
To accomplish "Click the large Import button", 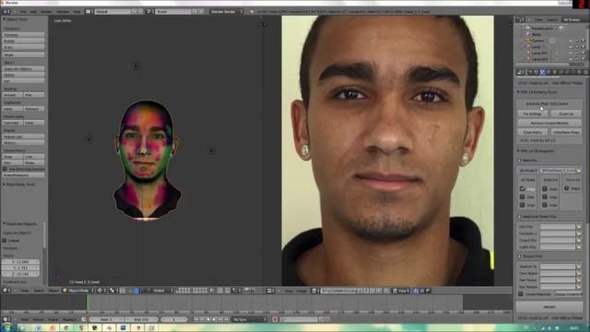I will [549, 307].
